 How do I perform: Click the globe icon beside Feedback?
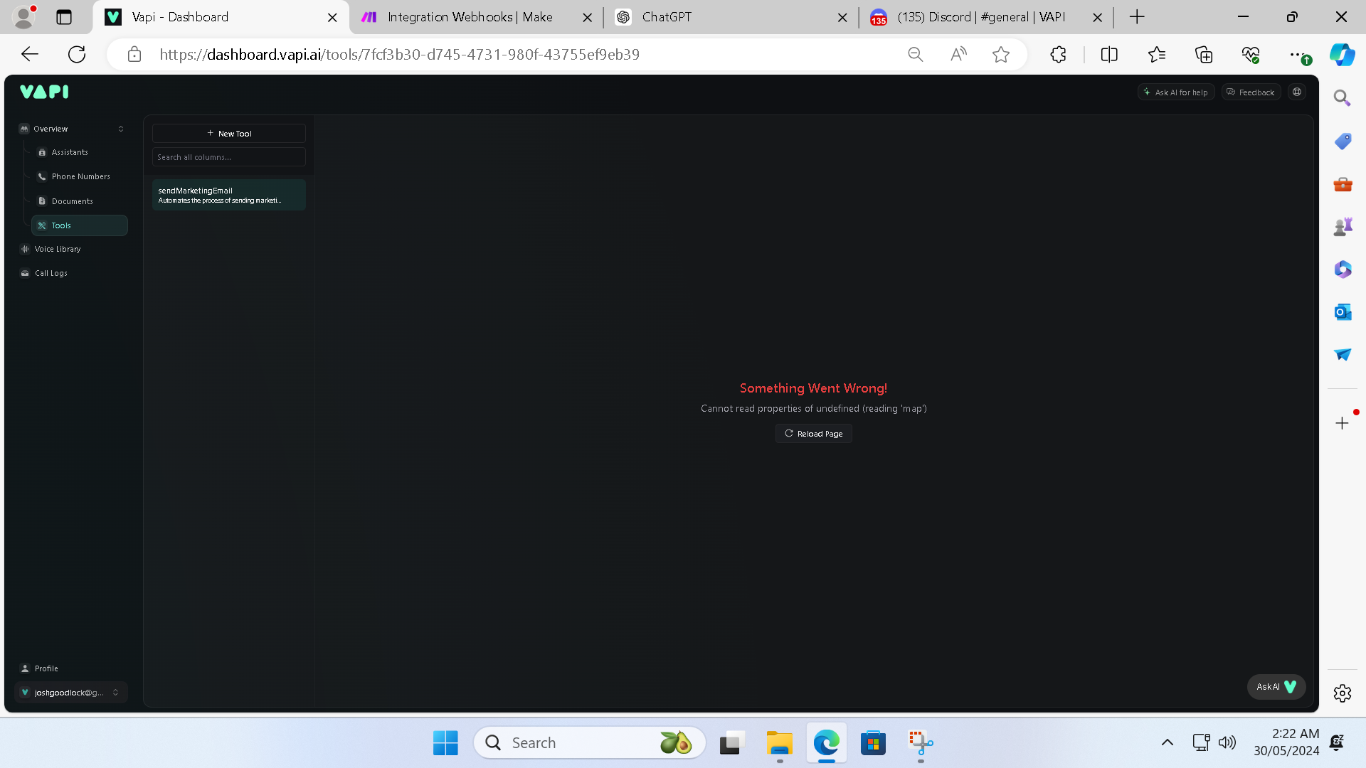tap(1297, 92)
